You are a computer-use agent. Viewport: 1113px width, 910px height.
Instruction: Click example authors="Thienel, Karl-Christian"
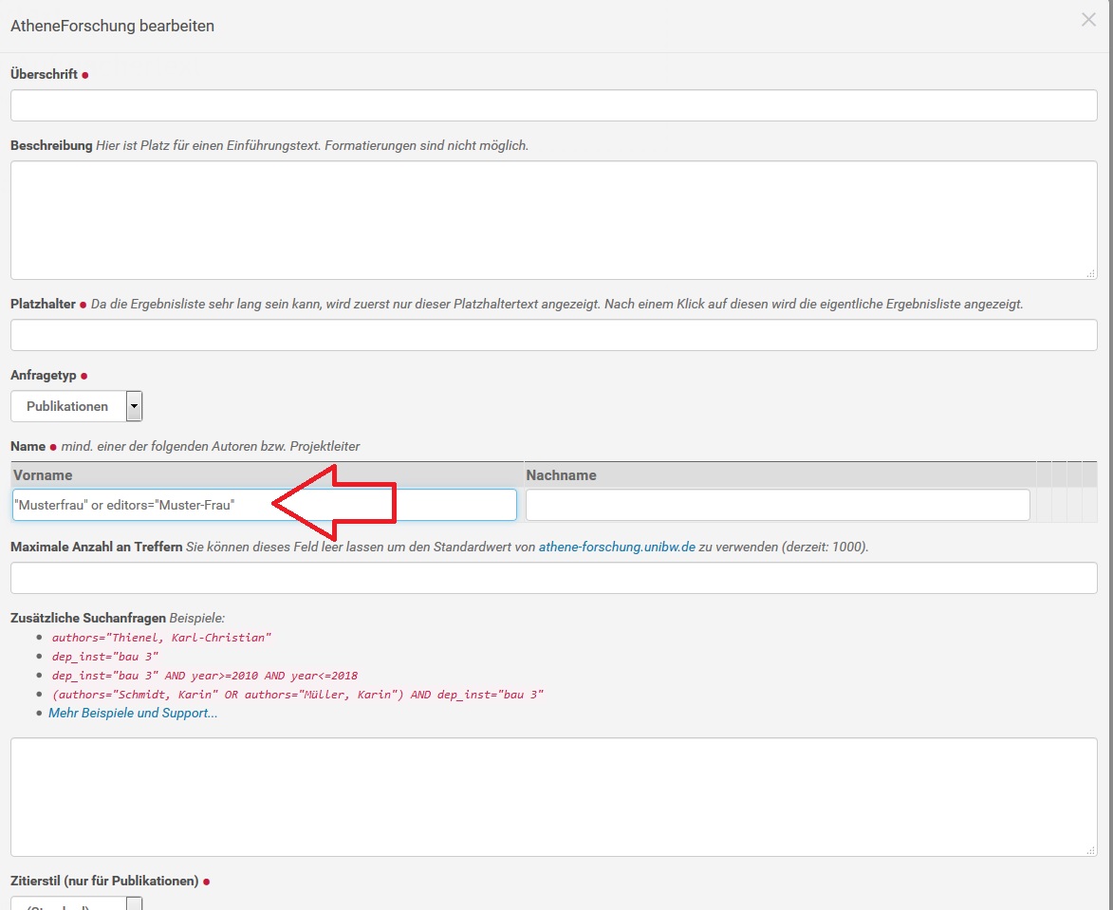coord(161,638)
